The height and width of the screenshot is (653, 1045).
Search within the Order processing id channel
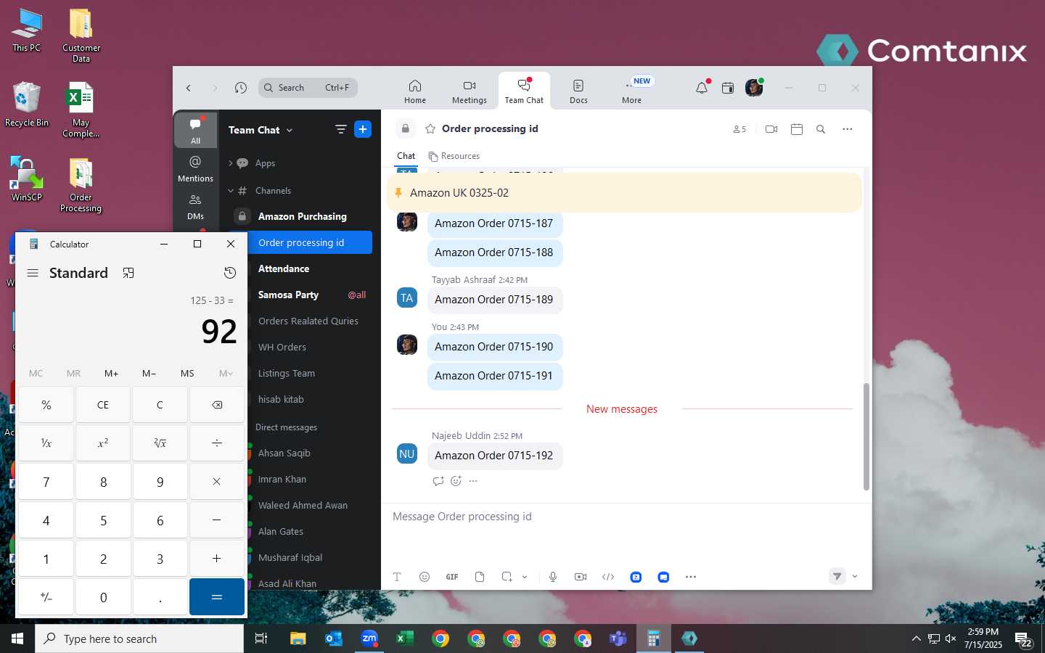pyautogui.click(x=821, y=129)
